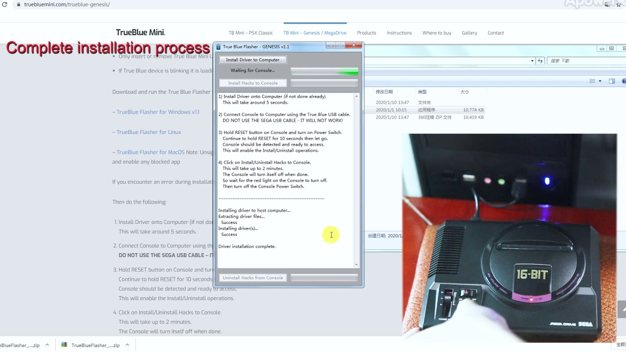
Task: Click the Waiting for Console progress bar
Action: (324, 71)
